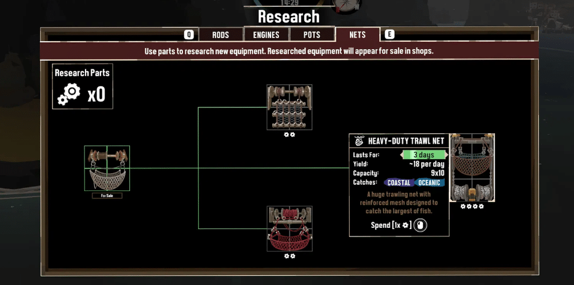
Task: Click the For Sale label
Action: coord(107,196)
